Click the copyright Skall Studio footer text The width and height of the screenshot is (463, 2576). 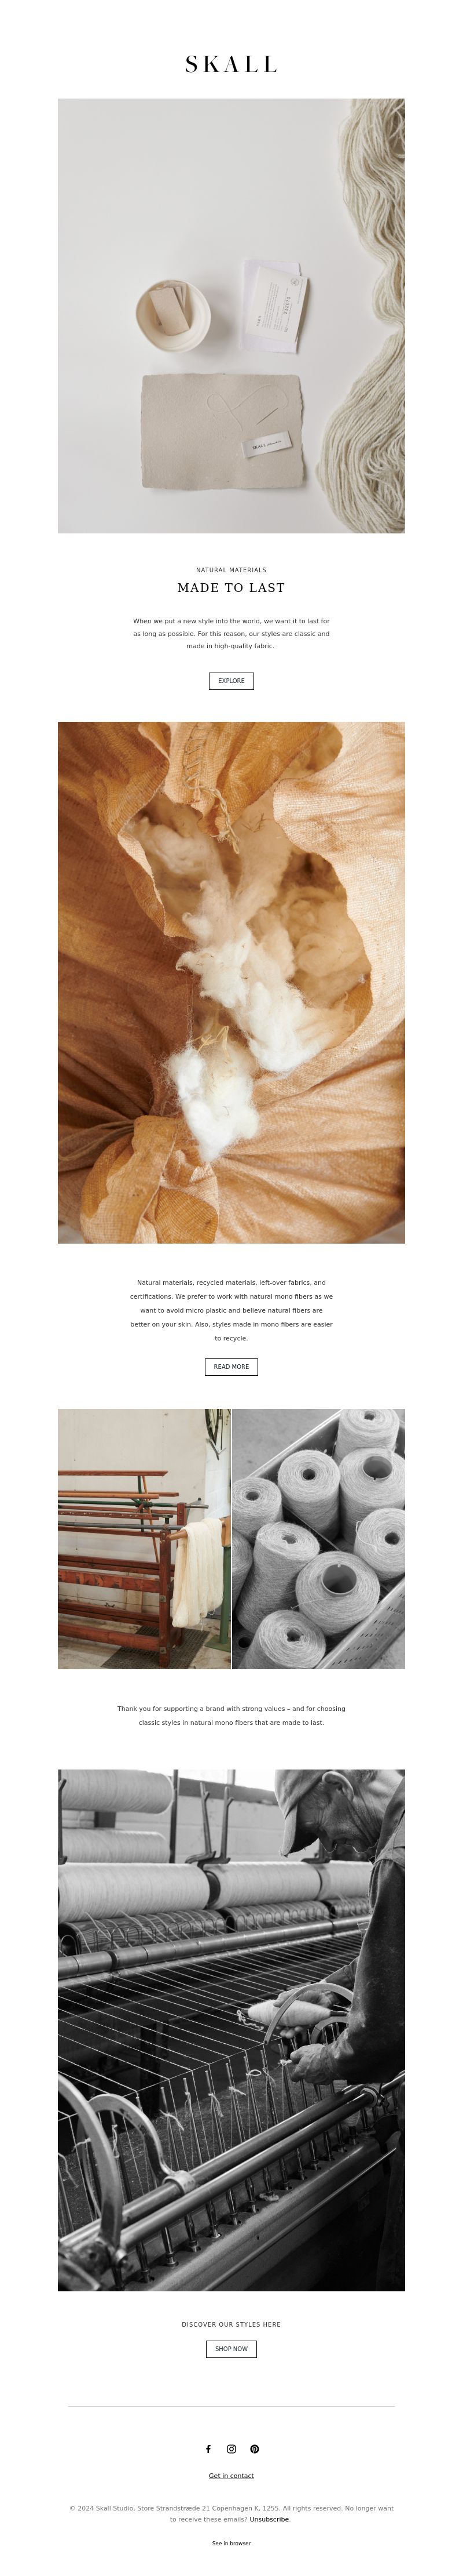[231, 2513]
